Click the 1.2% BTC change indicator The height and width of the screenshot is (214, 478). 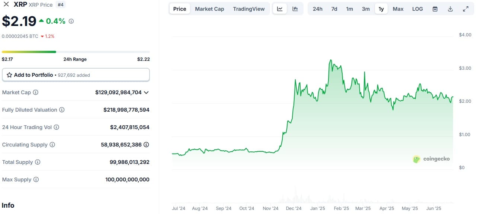click(48, 36)
